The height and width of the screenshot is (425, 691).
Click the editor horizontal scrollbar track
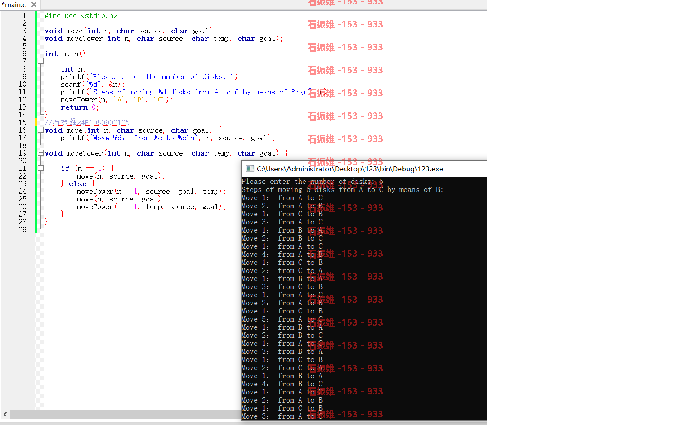pos(126,414)
